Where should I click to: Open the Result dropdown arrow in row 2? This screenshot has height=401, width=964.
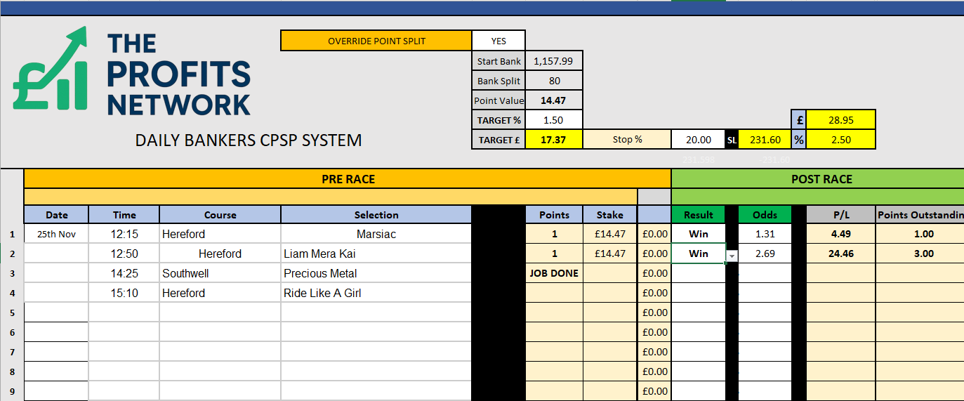(x=732, y=256)
